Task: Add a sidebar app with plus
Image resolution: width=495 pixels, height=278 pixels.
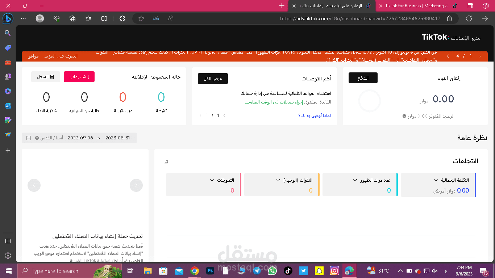Action: (8, 150)
